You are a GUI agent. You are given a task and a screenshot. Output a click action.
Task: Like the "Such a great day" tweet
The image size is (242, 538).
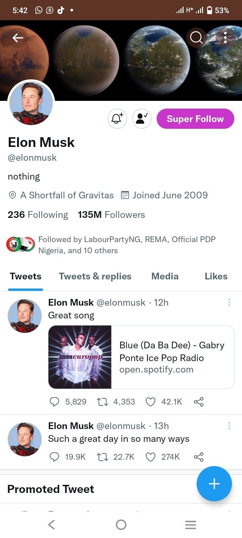pos(151,457)
